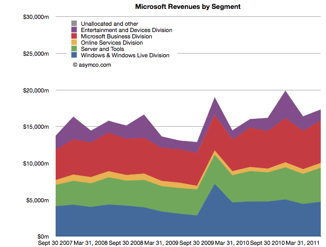Select the Entertainment and Devices Division label

click(127, 30)
